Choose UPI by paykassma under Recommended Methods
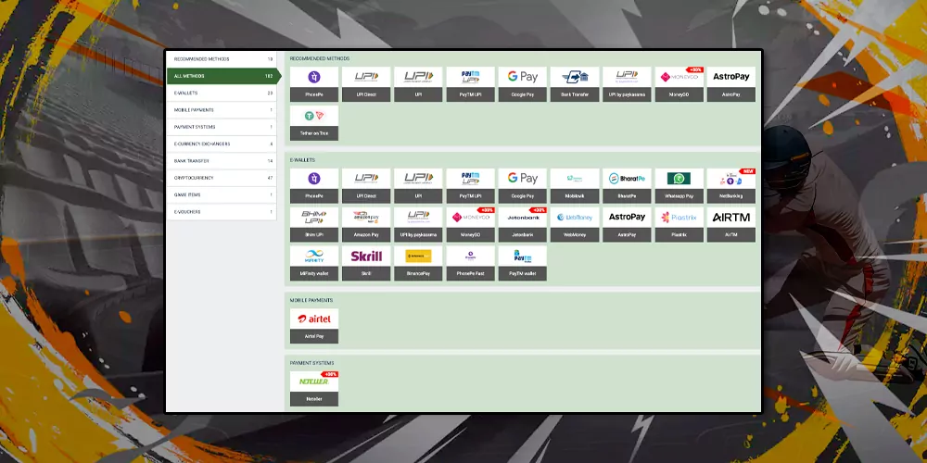Screen dimensions: 927x463 tap(627, 84)
